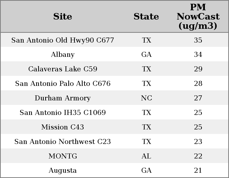
Task: Select San Antonio Northwest C23 site
Action: click(63, 142)
